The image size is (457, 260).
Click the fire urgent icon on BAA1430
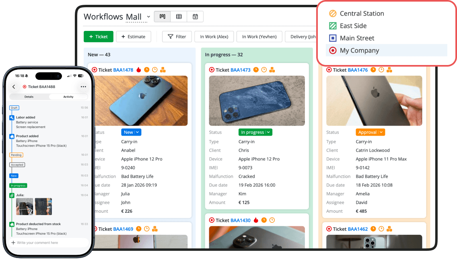(256, 220)
